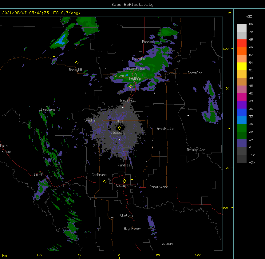Click the HighRiver town label

pos(132,229)
